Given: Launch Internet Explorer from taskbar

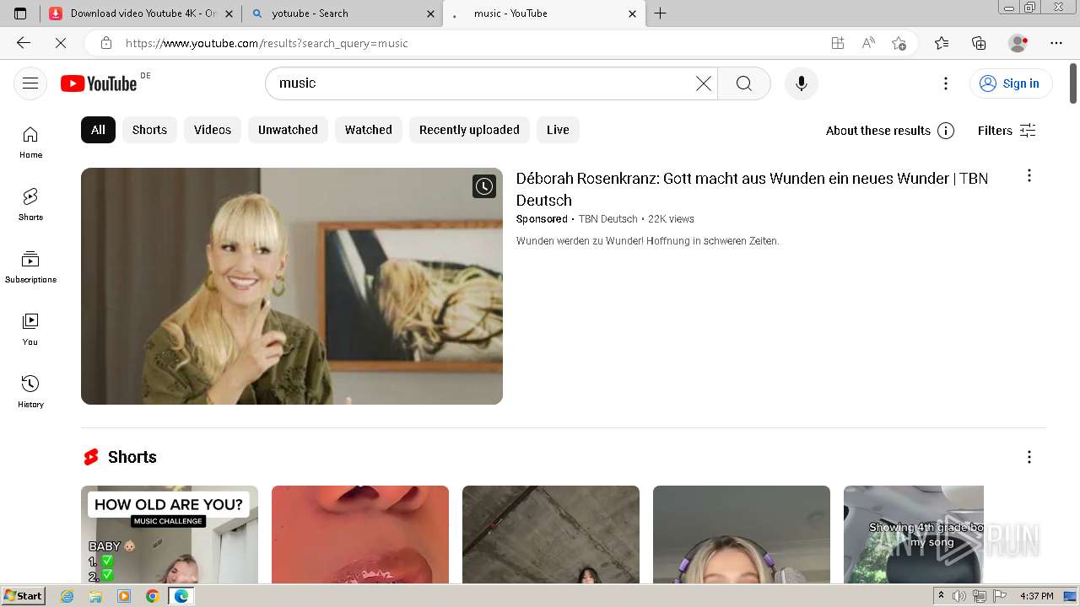Looking at the screenshot, I should tap(67, 596).
